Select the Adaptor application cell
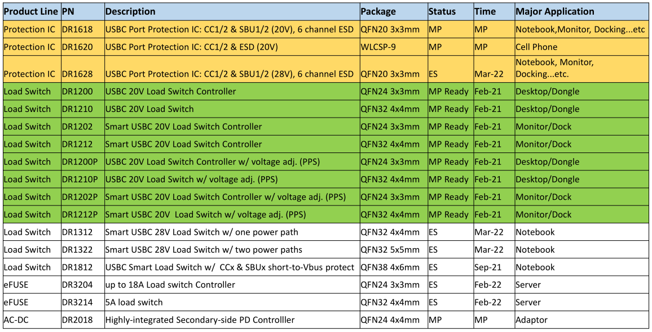 coord(581,320)
